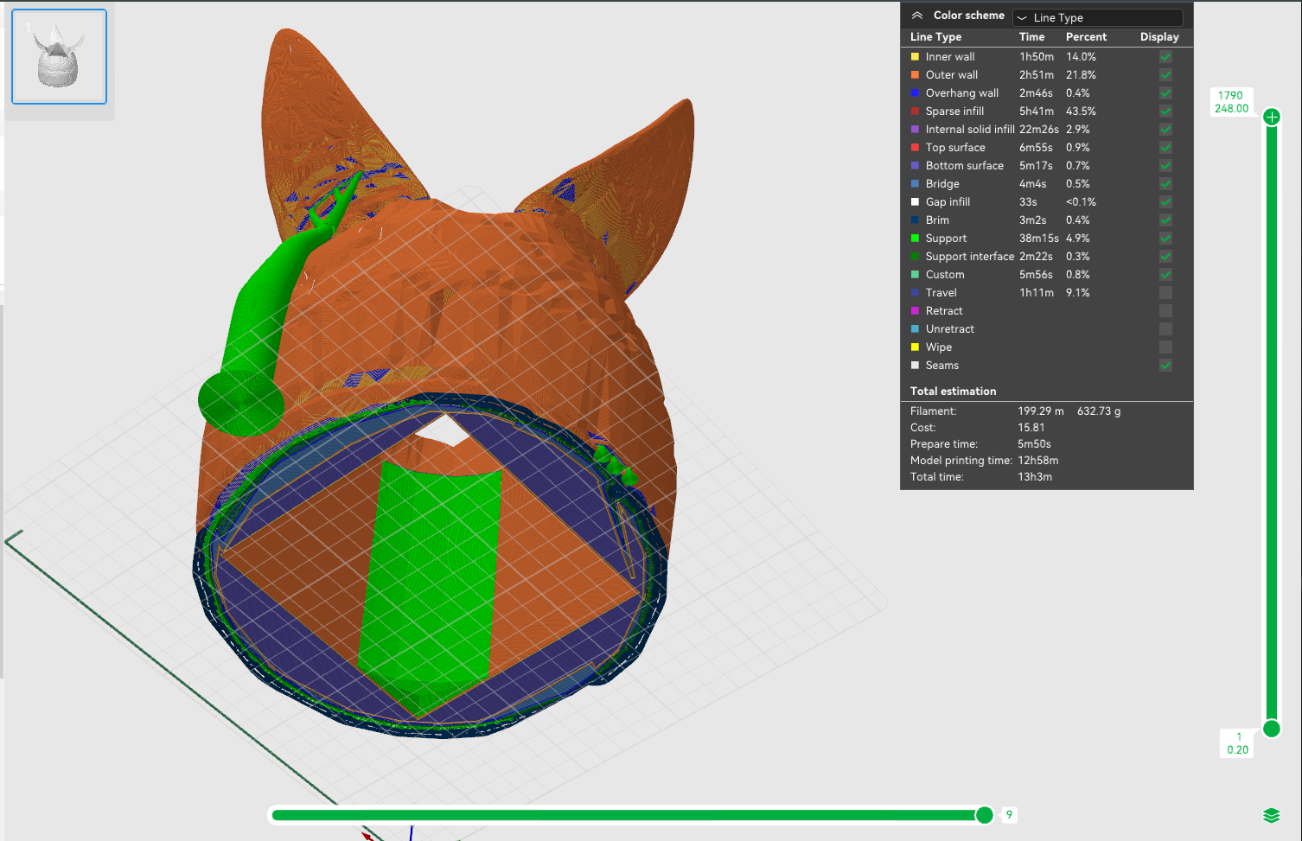Click the Total estimation heading
Screen dimensions: 1302x841
point(953,392)
